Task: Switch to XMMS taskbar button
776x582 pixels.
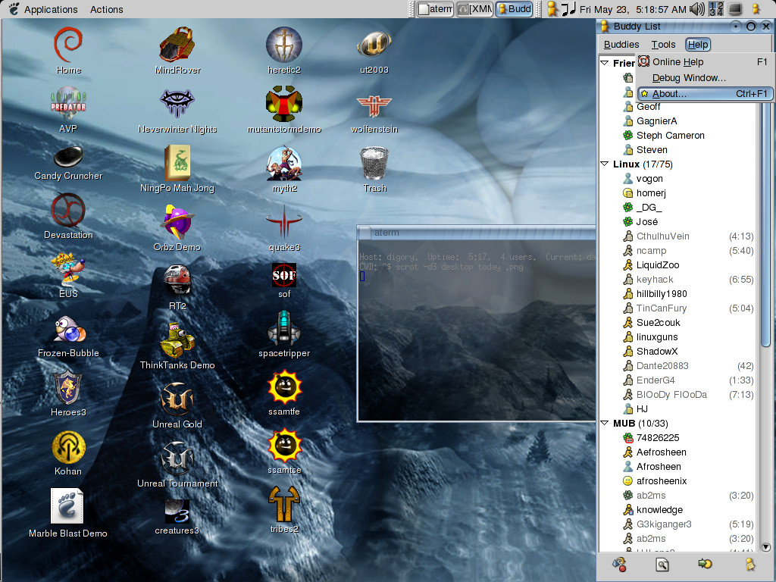Action: point(474,9)
